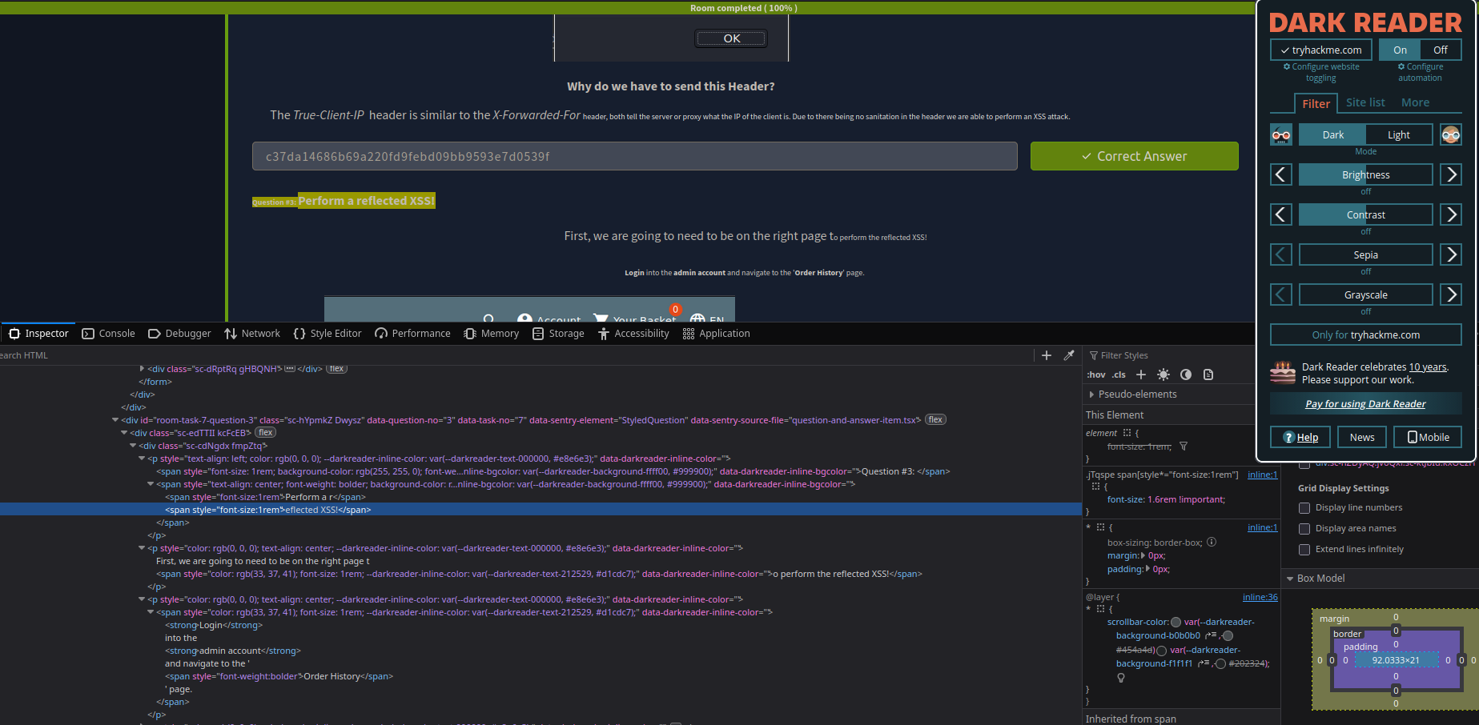Switch to Site list tab in Dark Reader
1479x725 pixels.
pos(1365,102)
